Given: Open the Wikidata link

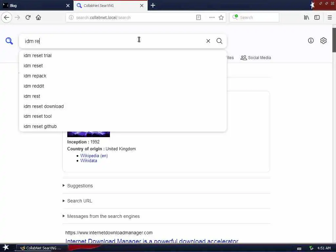Looking at the screenshot, I should pos(89,161).
